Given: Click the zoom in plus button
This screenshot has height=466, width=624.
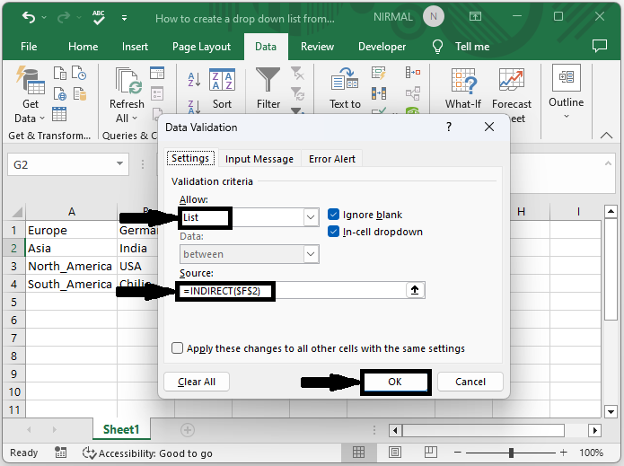Looking at the screenshot, I should pos(563,452).
